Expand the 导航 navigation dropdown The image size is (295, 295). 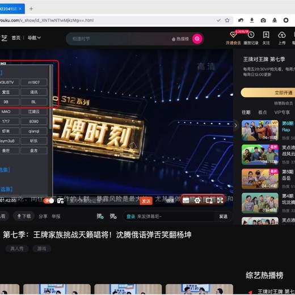(x=34, y=38)
